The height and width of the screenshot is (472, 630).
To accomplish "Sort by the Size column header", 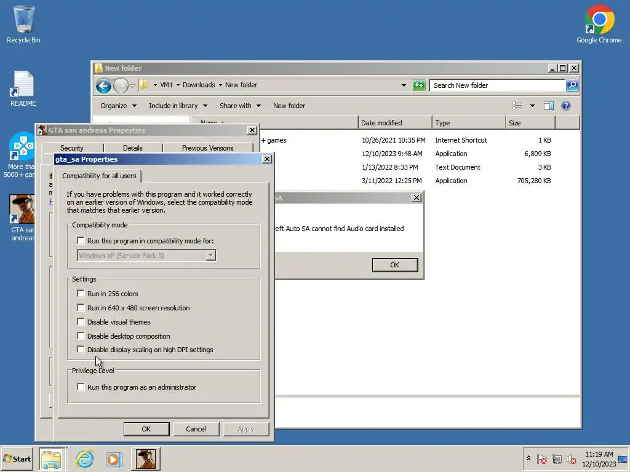I will (x=530, y=123).
